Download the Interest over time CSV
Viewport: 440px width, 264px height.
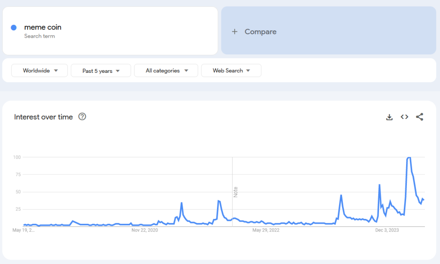(x=389, y=117)
